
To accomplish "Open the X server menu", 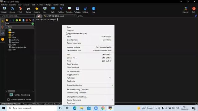I will click(26, 5).
